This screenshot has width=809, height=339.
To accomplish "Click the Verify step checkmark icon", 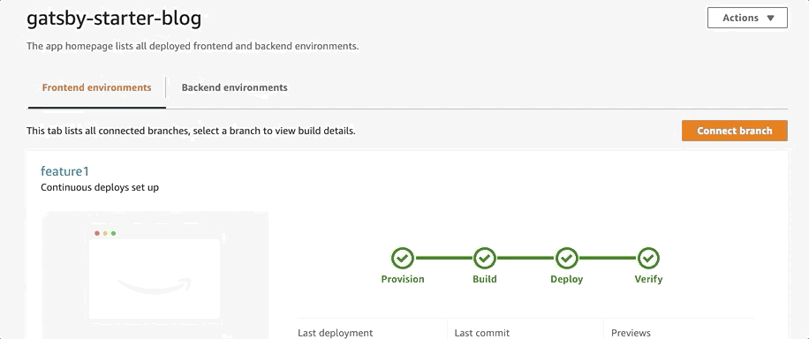I will tap(648, 258).
